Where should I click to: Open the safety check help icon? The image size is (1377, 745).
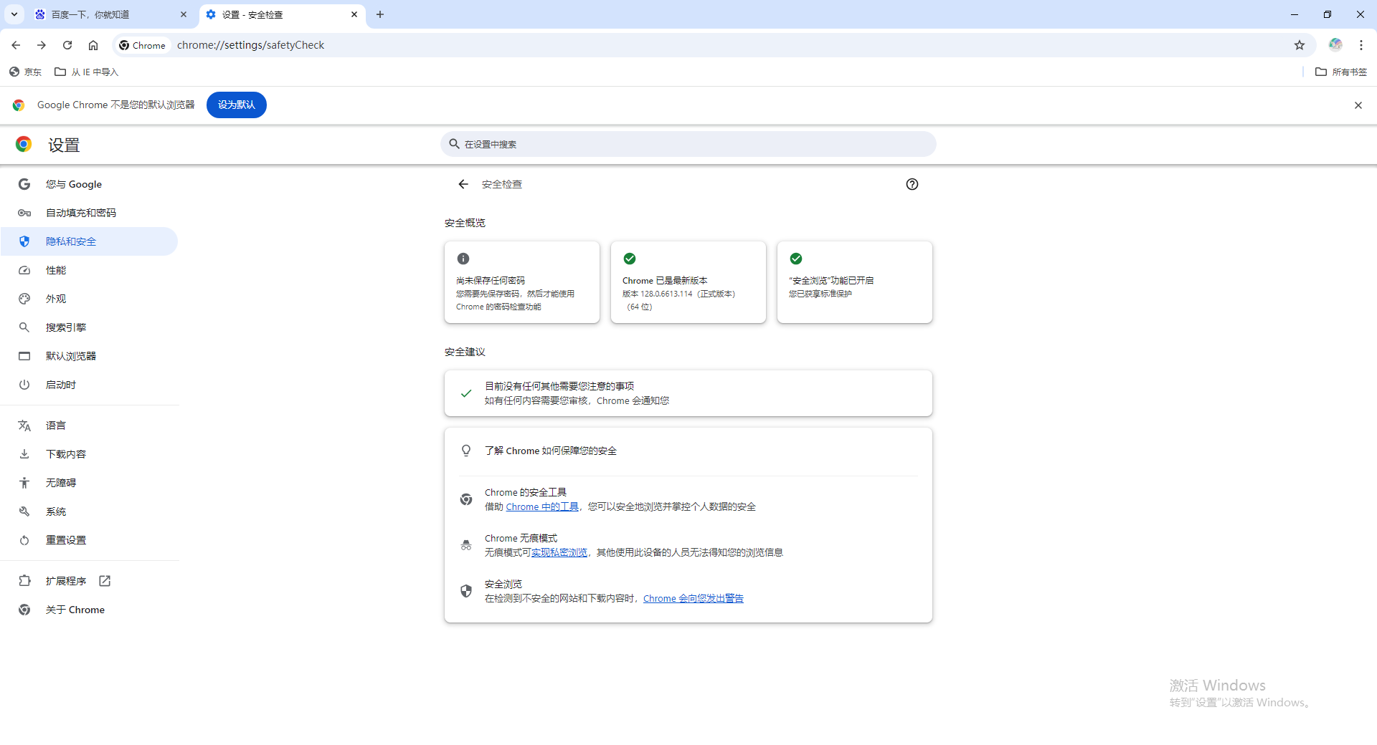click(912, 184)
